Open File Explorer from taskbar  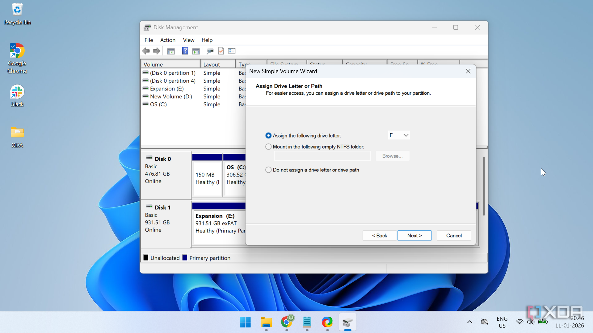266,322
